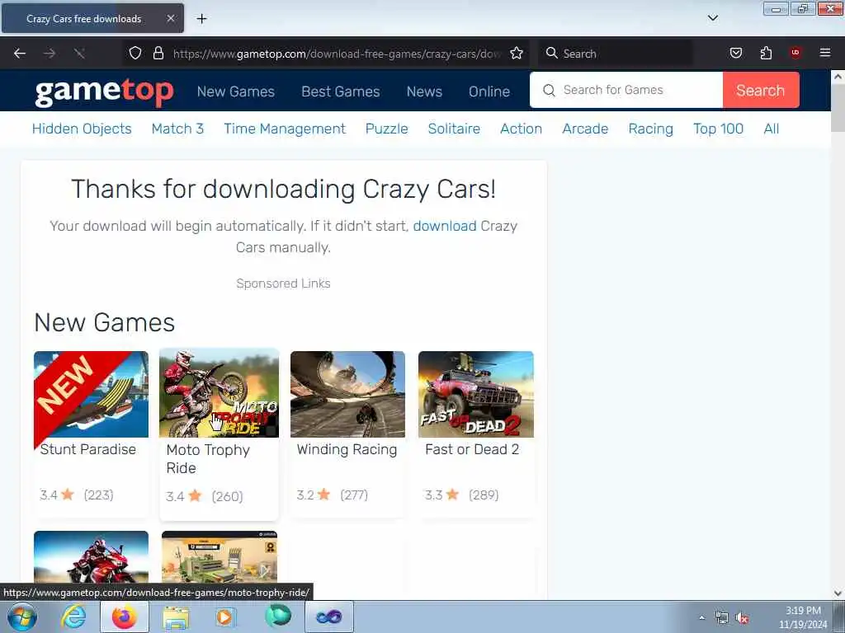Open the Firefox hamburger application menu
The width and height of the screenshot is (845, 633).
pyautogui.click(x=825, y=54)
